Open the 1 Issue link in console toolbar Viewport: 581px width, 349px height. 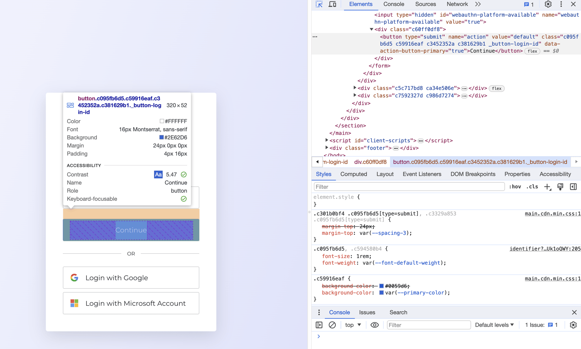pos(541,325)
